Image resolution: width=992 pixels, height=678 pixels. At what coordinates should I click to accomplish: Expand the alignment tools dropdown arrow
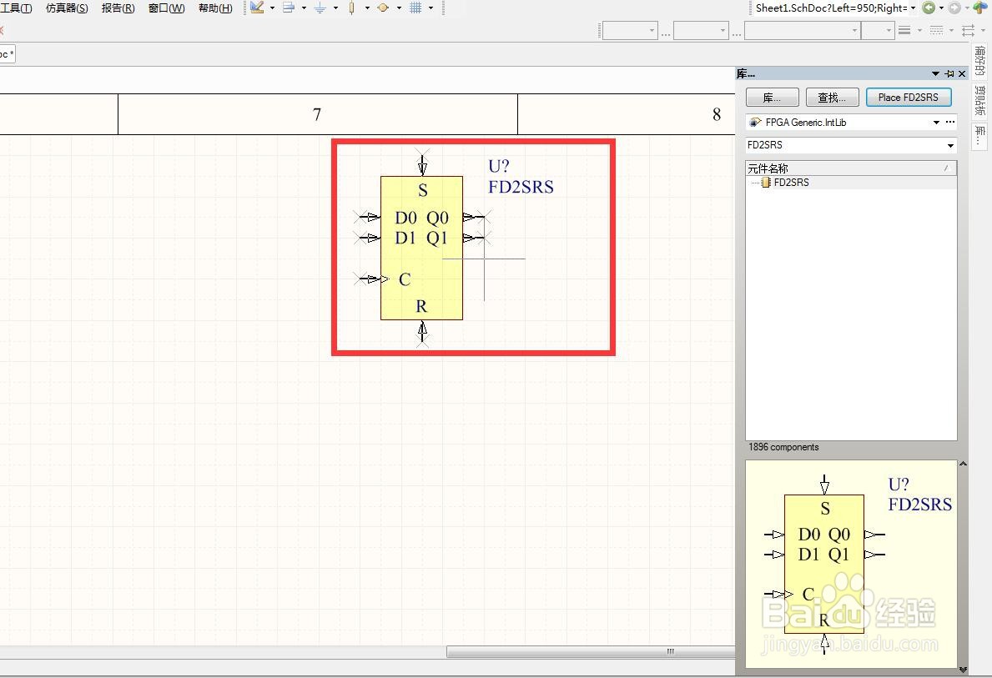pyautogui.click(x=304, y=8)
